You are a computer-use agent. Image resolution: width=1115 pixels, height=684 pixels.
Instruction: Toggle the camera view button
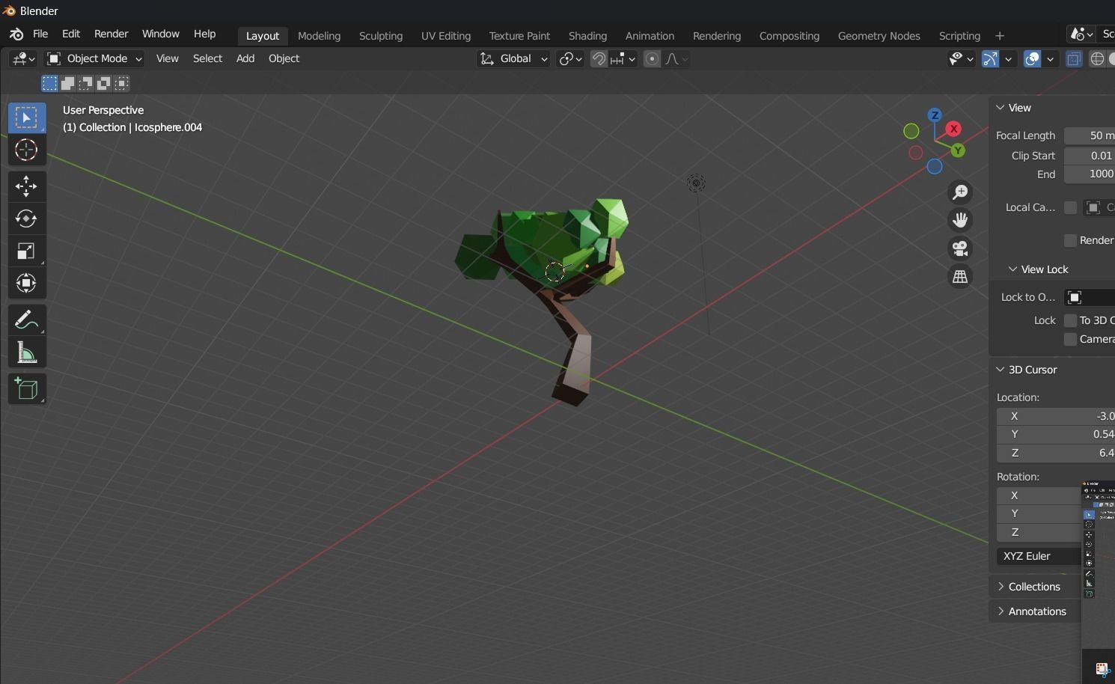[960, 248]
